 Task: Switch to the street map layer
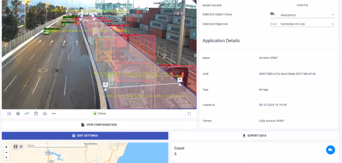[16, 147]
